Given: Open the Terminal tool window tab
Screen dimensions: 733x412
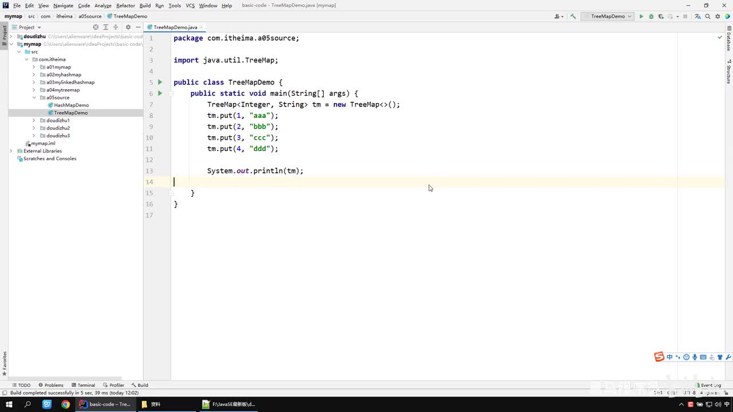Looking at the screenshot, I should 83,385.
